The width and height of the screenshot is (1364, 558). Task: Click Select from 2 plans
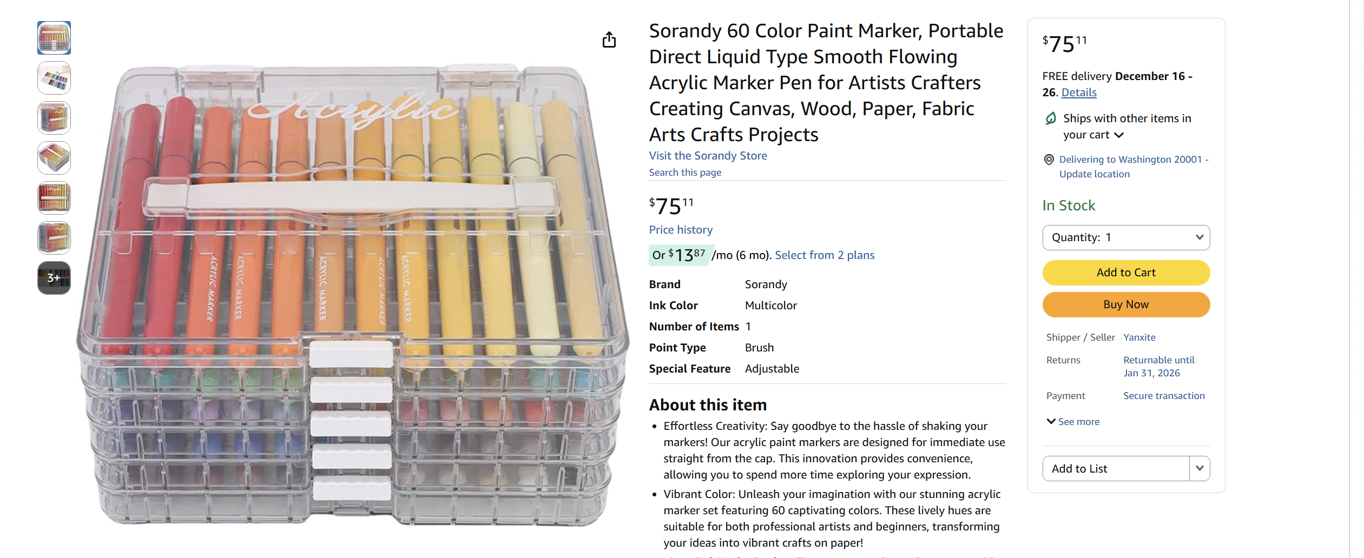(x=824, y=255)
